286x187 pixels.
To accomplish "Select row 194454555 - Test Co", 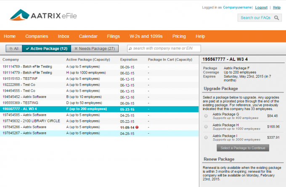I will (x=99, y=91).
